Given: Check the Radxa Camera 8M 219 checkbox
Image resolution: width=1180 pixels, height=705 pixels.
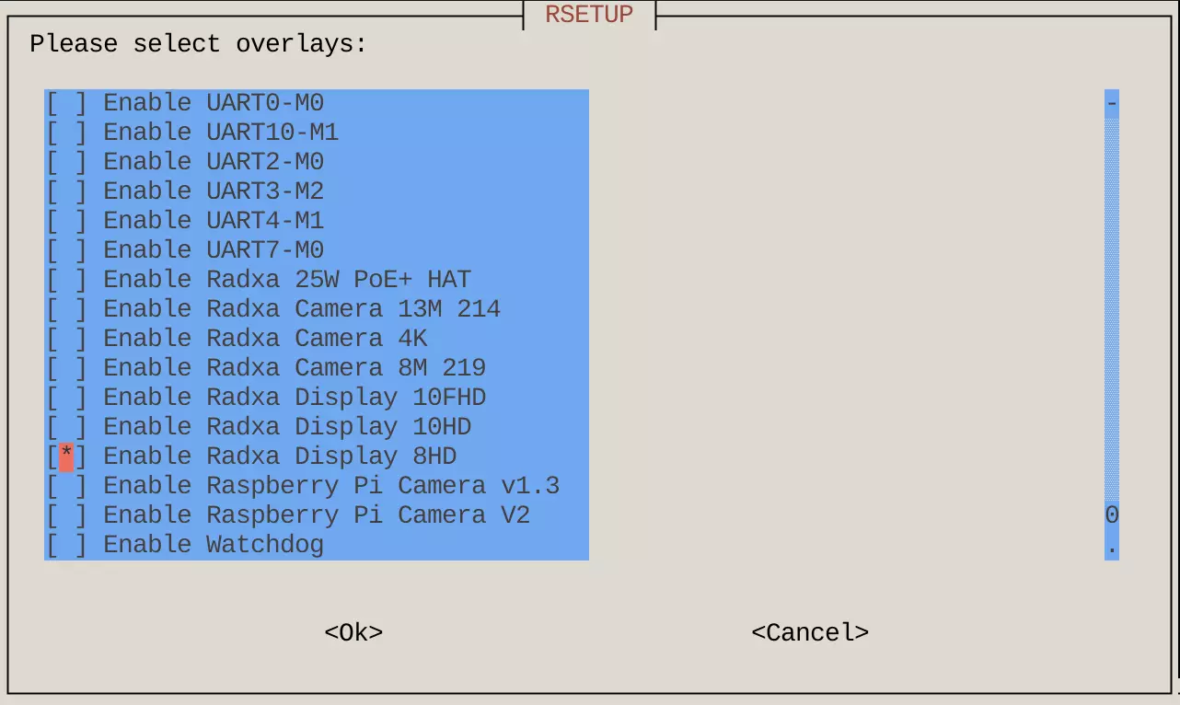Looking at the screenshot, I should 66,368.
